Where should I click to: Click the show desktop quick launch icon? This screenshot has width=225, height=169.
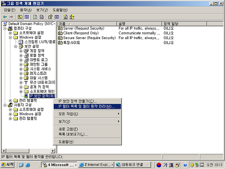tap(21, 165)
